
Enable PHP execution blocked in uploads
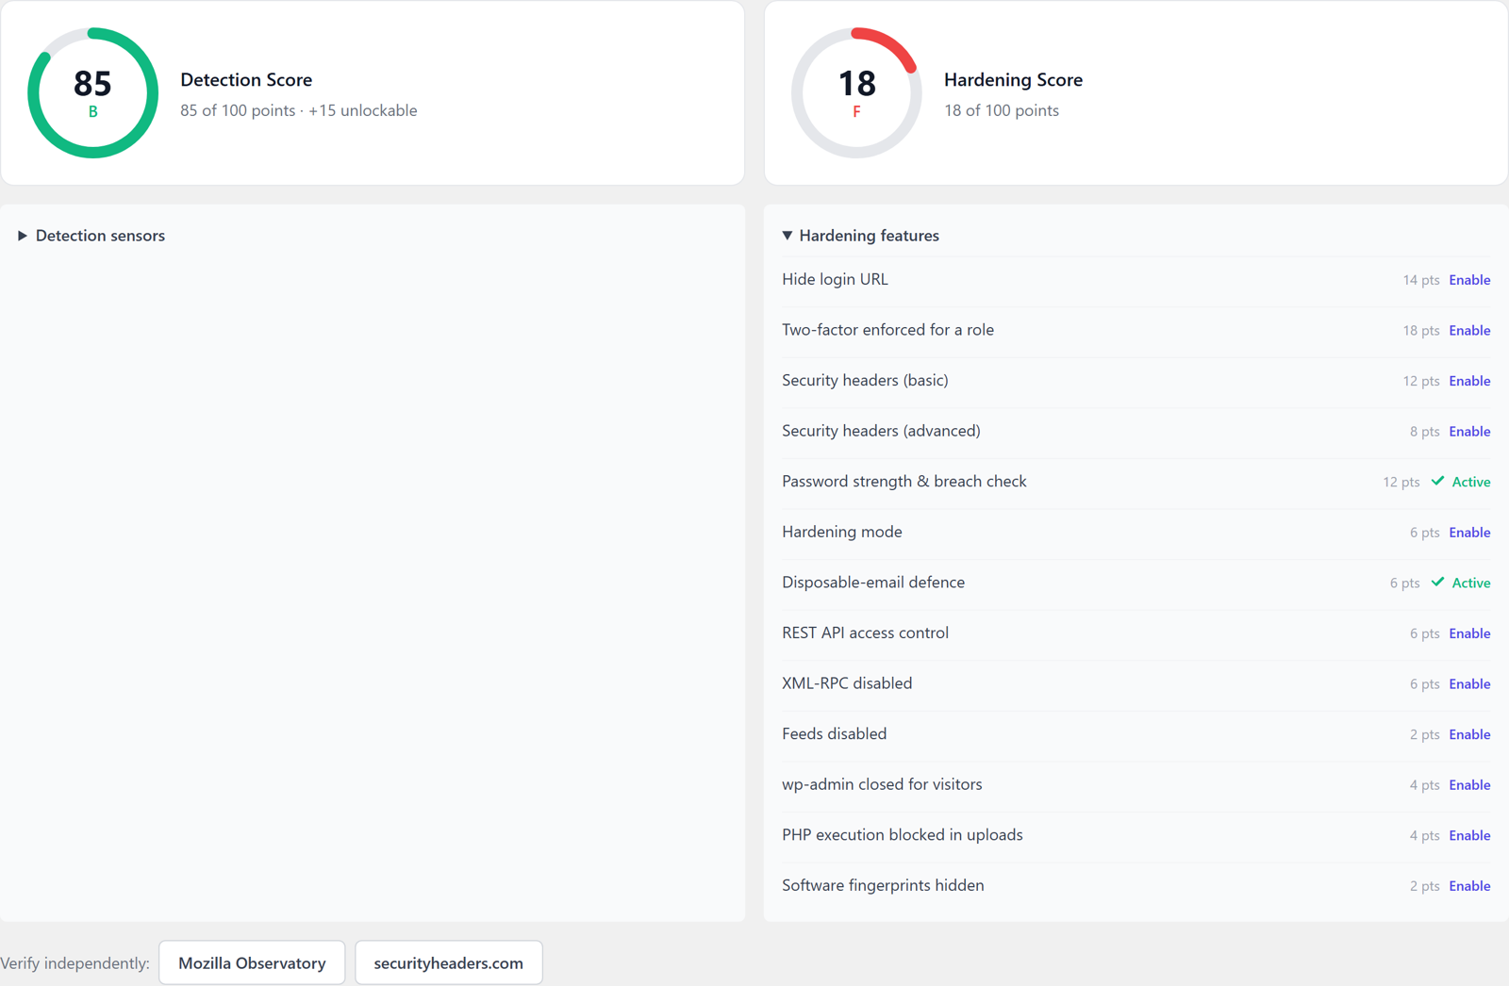tap(1469, 836)
